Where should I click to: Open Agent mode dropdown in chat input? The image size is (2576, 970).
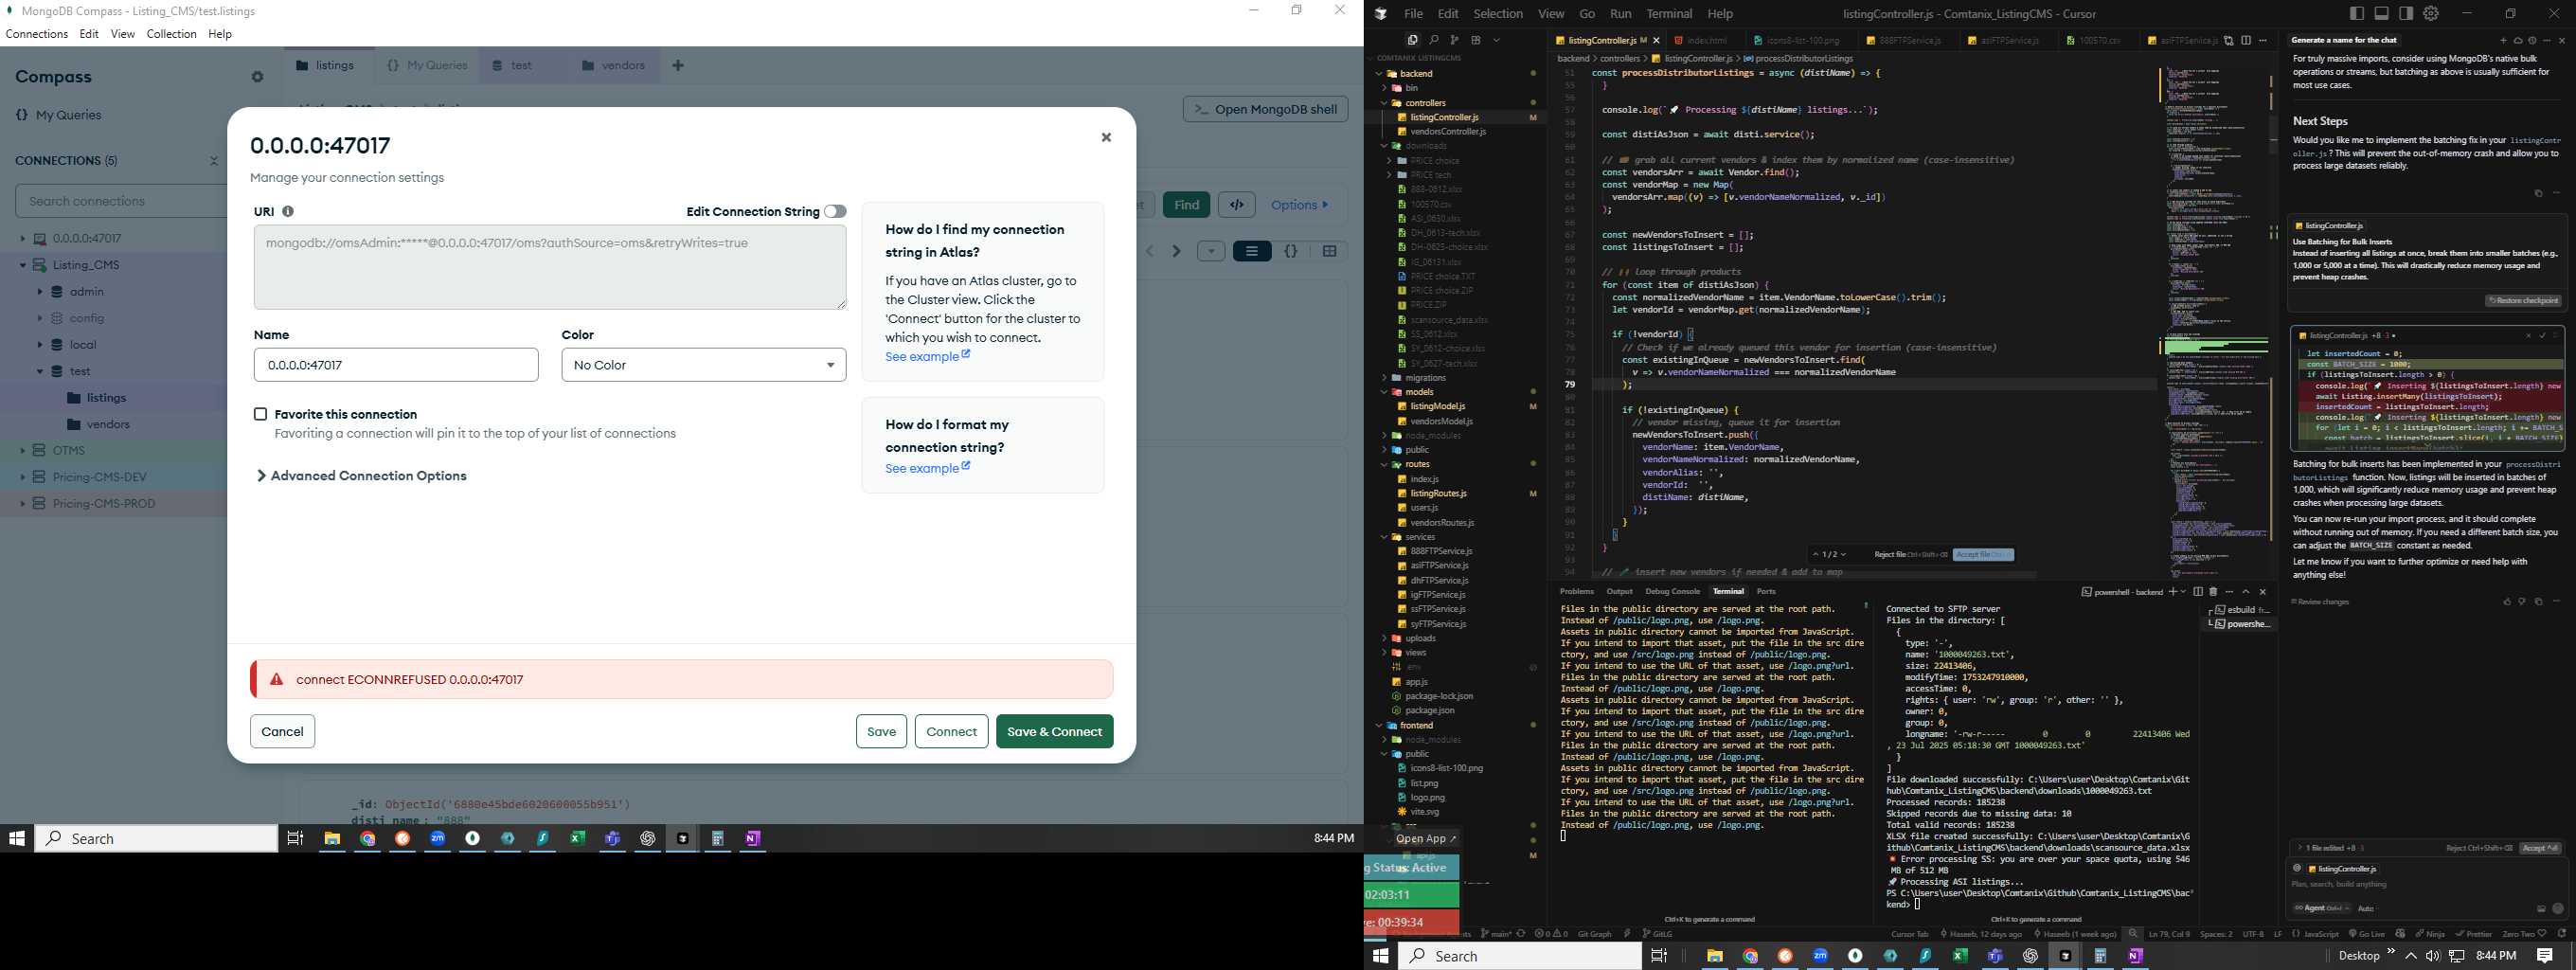[x=2321, y=908]
